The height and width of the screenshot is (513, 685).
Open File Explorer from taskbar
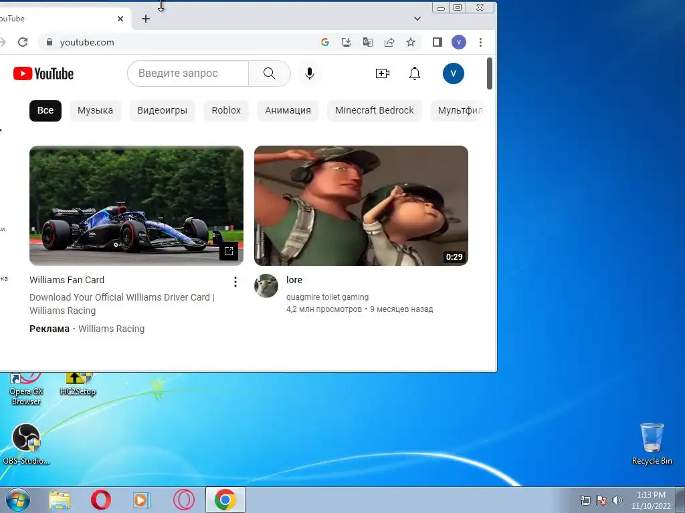click(x=60, y=500)
